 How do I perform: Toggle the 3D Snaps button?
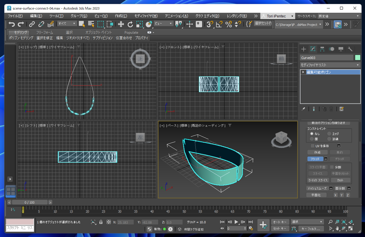point(210,24)
